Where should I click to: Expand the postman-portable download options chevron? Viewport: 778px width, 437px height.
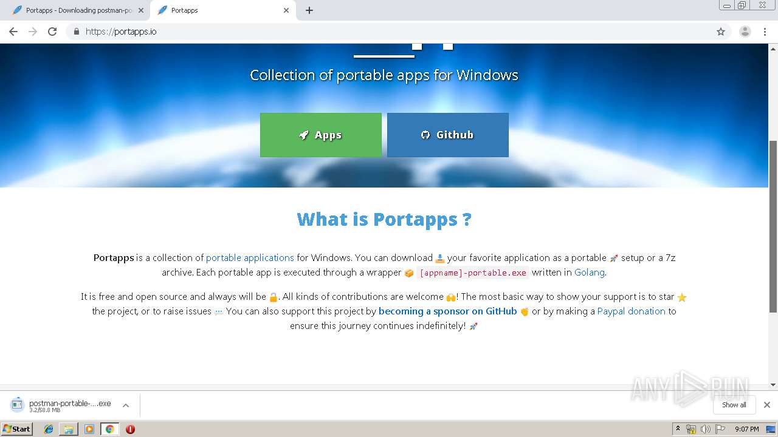pyautogui.click(x=126, y=405)
